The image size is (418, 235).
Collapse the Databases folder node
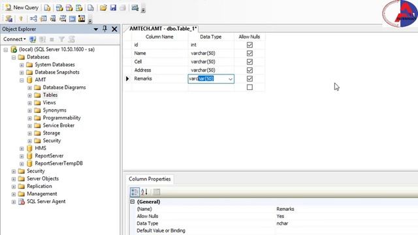coord(14,57)
